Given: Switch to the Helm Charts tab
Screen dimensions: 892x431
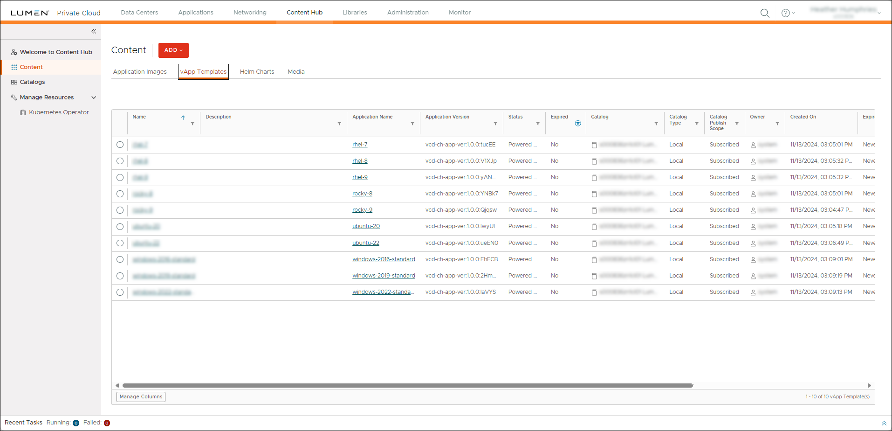Looking at the screenshot, I should [x=257, y=71].
